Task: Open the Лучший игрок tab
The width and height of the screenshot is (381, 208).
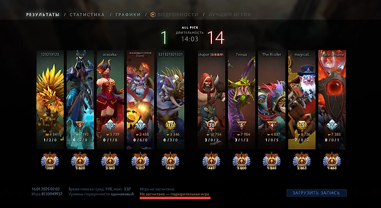Action: pos(230,15)
